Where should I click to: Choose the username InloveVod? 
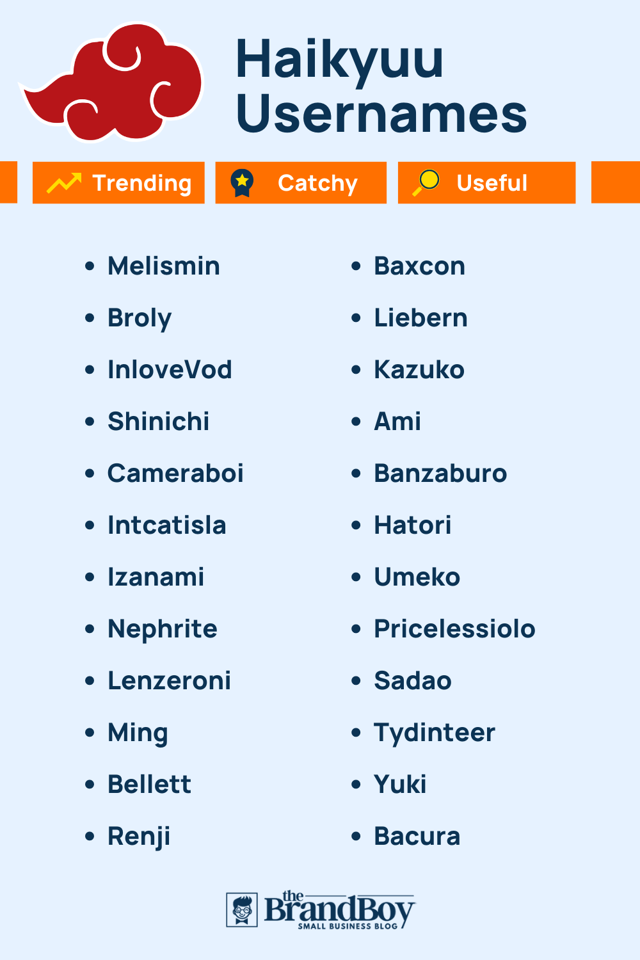point(170,370)
